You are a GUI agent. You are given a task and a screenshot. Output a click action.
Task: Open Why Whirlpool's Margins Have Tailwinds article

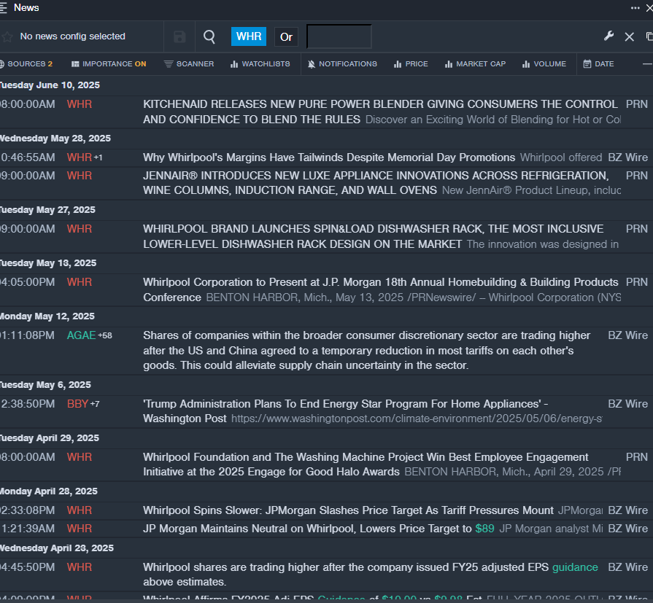(x=329, y=157)
